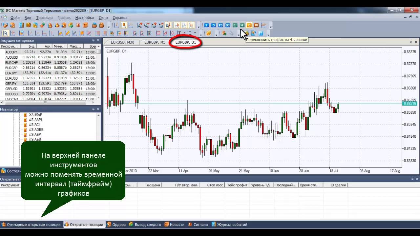Image resolution: width=420 pixels, height=236 pixels.
Task: Close the Навигатор panel
Action: click(x=98, y=109)
